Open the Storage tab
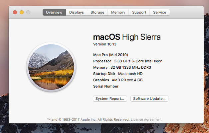 pos(98,12)
